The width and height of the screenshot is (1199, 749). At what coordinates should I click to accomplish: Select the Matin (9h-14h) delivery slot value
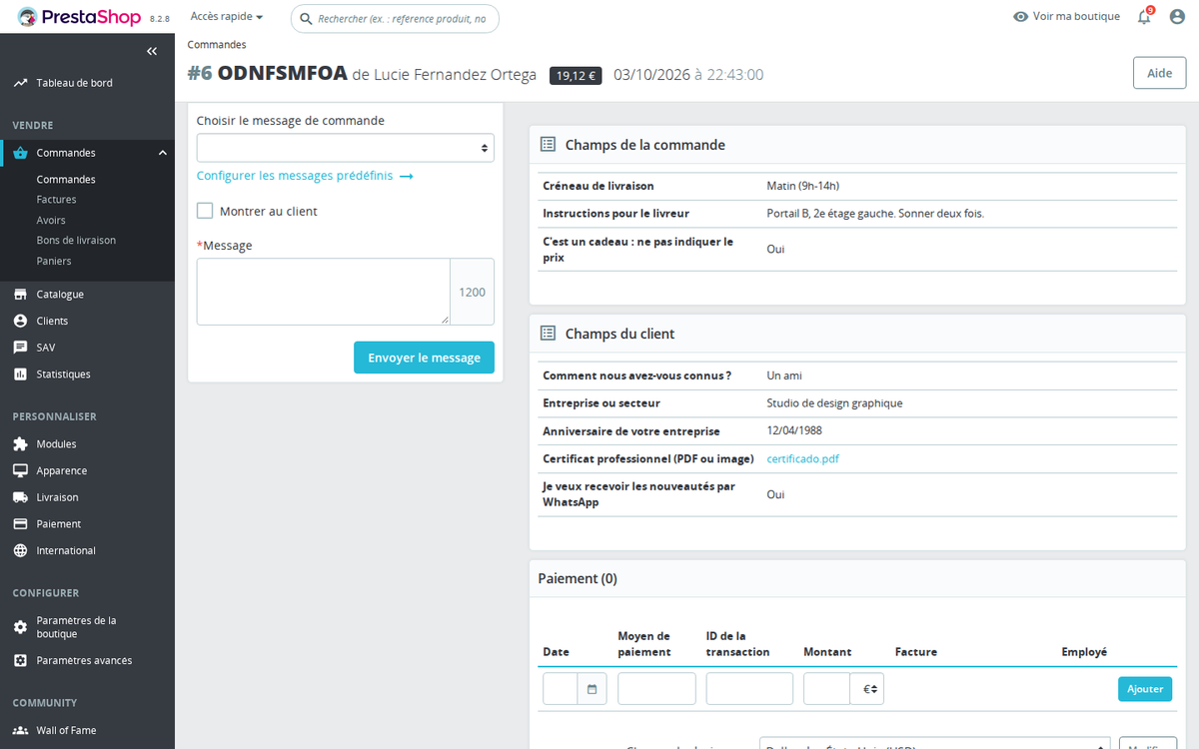pos(803,186)
